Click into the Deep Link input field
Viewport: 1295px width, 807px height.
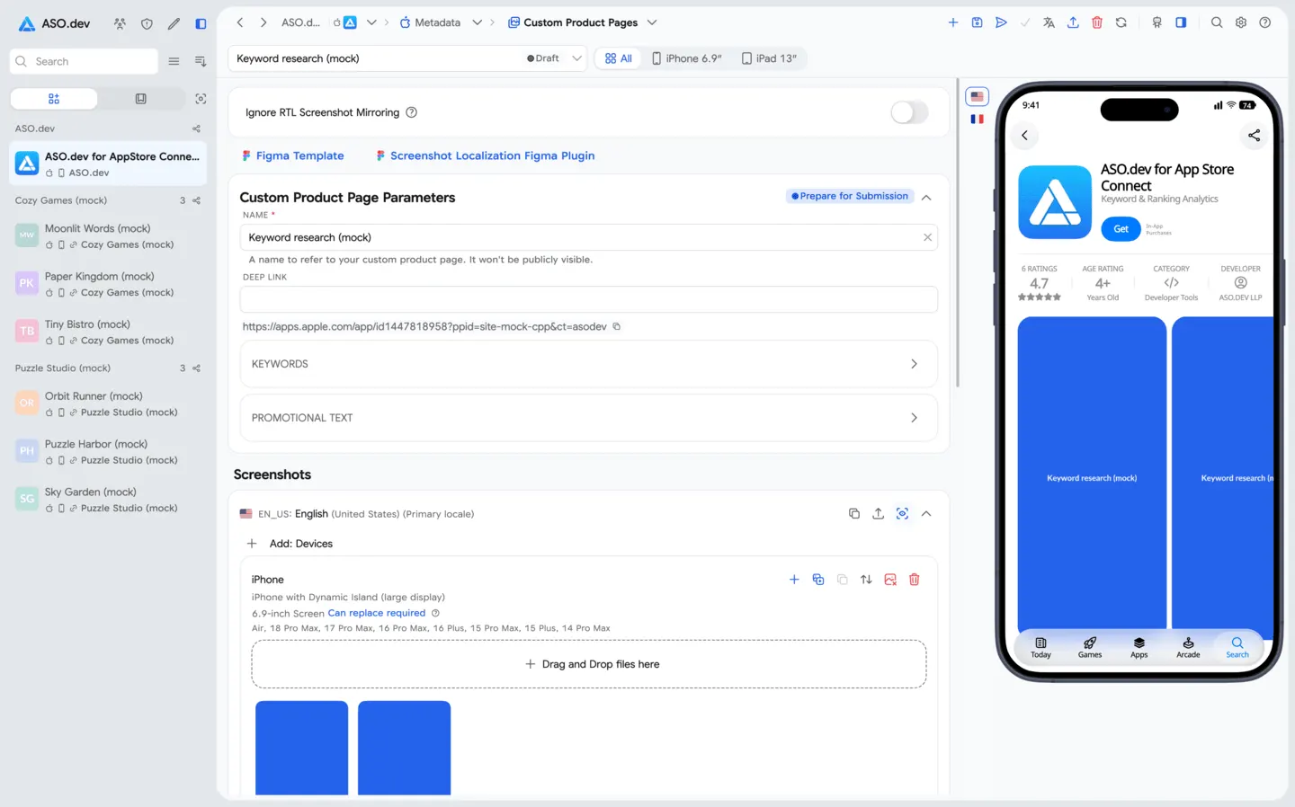coord(589,299)
